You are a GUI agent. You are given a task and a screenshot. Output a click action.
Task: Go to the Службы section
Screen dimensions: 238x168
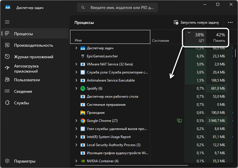22,103
